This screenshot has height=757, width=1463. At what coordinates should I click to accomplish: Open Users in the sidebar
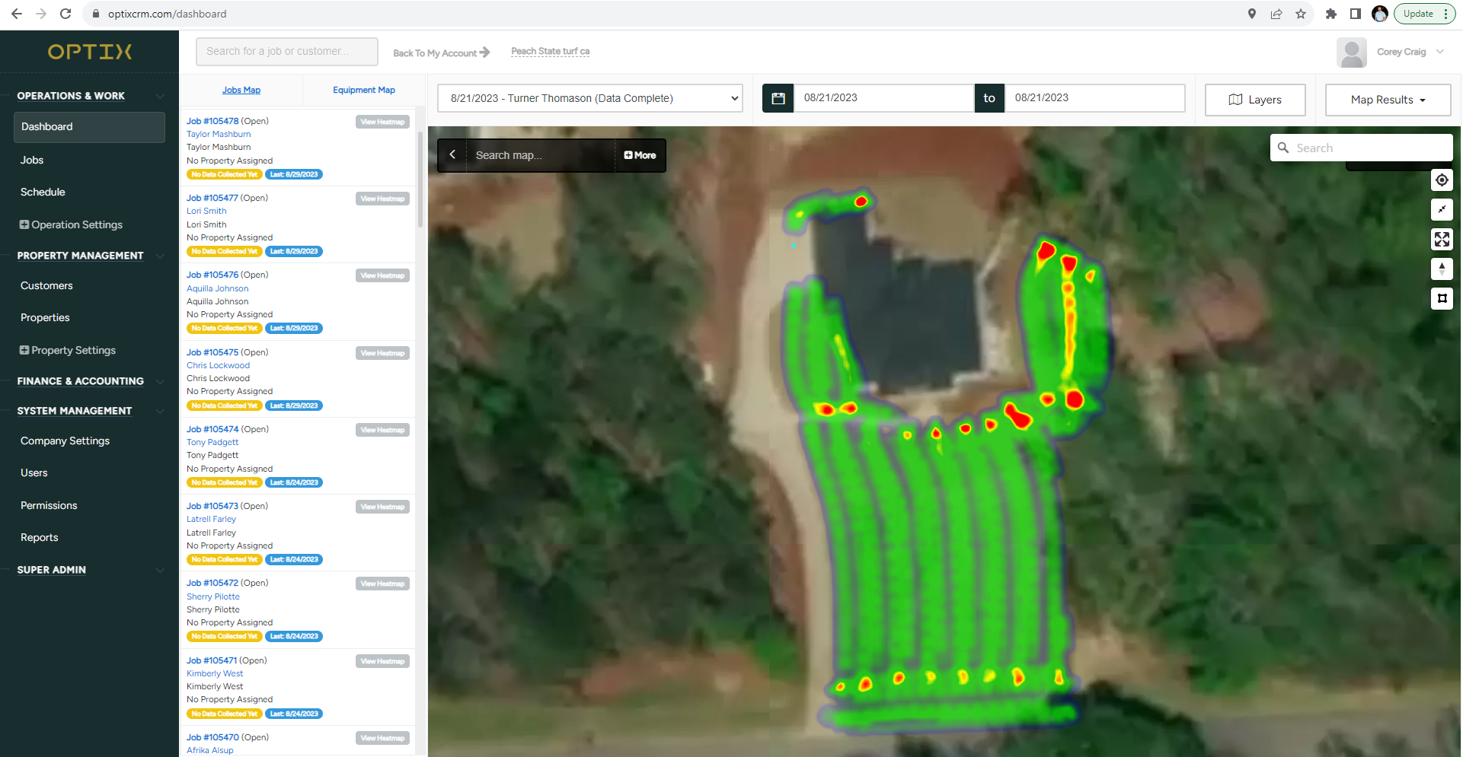[x=34, y=472]
